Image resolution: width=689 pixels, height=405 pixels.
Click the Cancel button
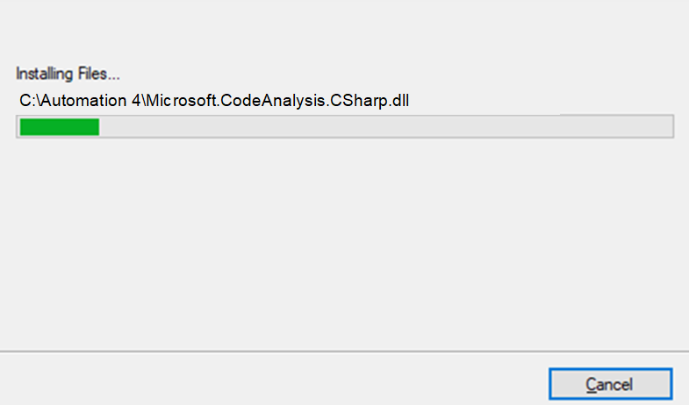(x=610, y=384)
